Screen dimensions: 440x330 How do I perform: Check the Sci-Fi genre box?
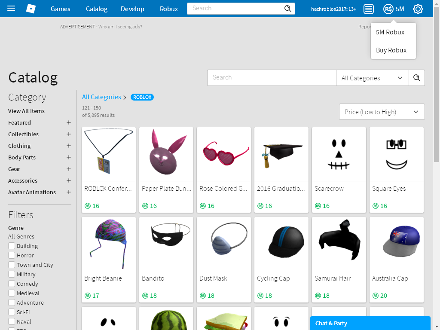pyautogui.click(x=12, y=312)
